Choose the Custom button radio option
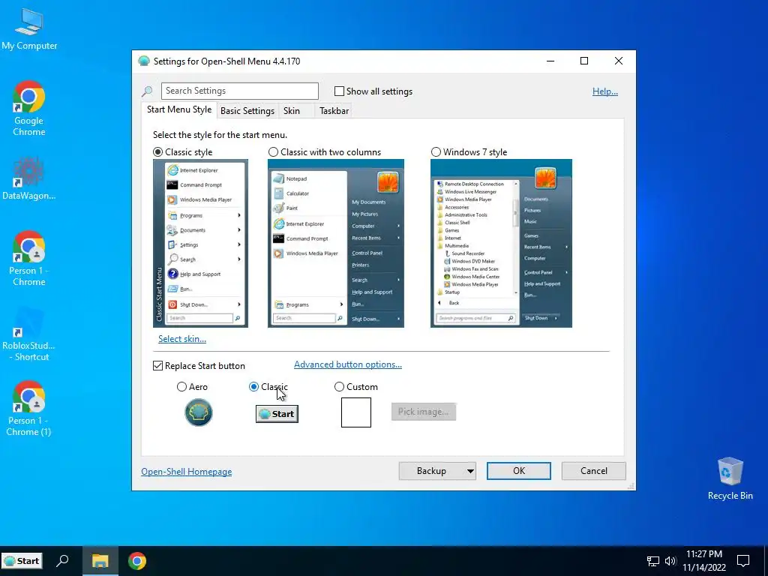The image size is (768, 576). coord(339,387)
